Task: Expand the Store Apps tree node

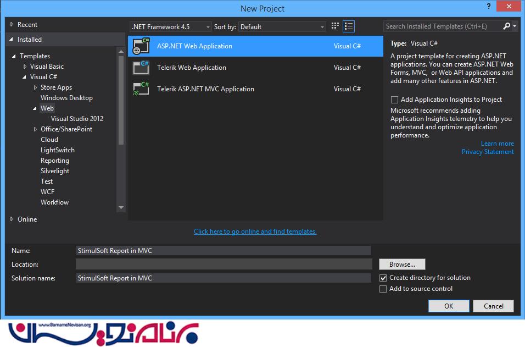Action: click(36, 87)
